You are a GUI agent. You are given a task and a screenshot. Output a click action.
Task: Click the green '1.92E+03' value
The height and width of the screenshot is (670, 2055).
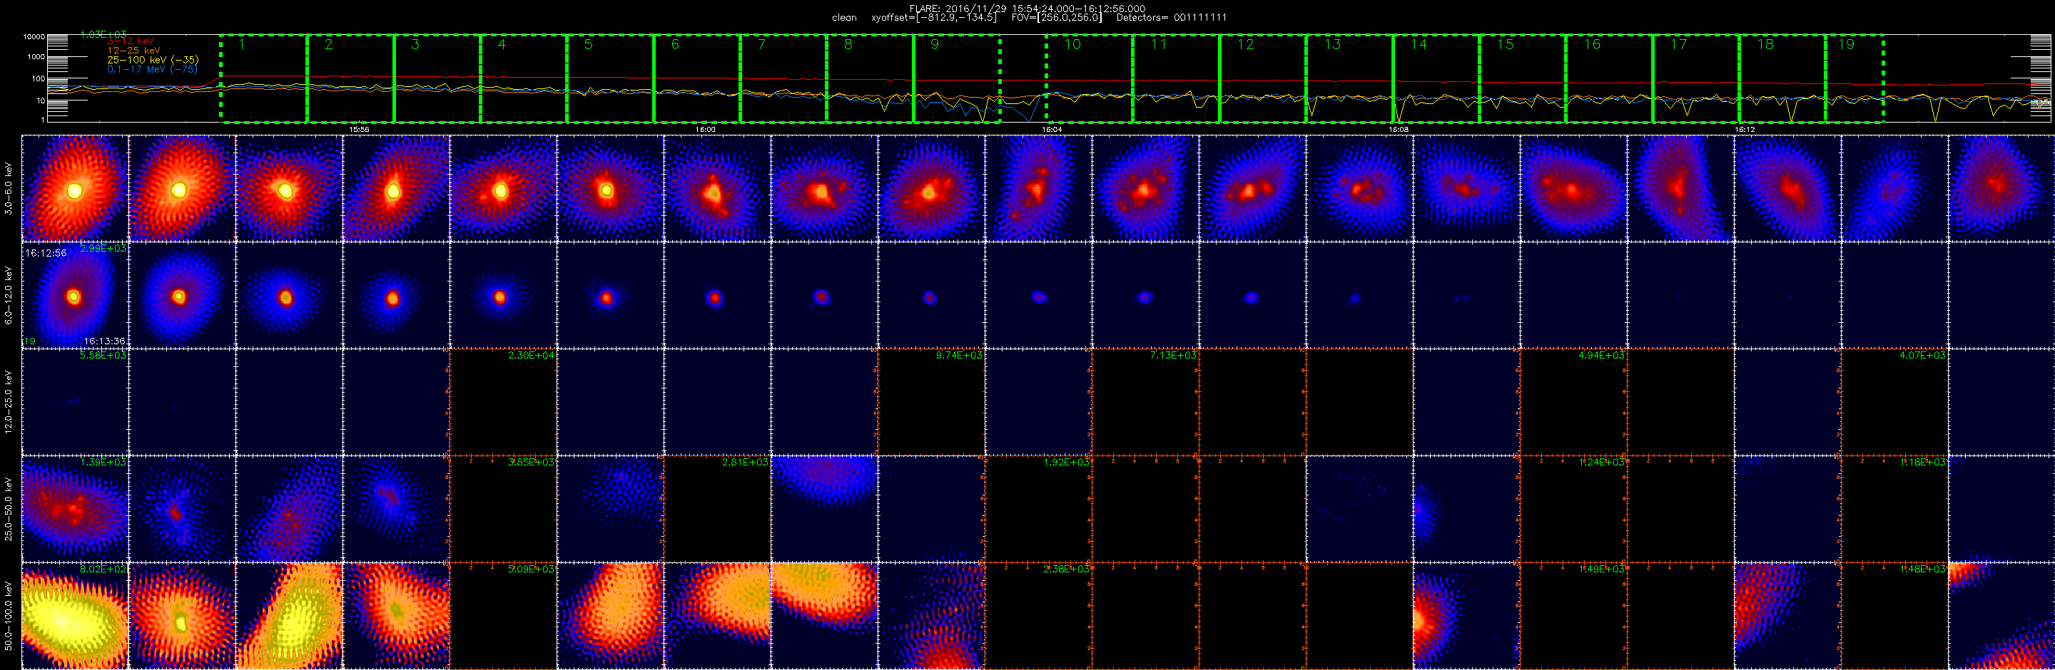click(x=1066, y=462)
